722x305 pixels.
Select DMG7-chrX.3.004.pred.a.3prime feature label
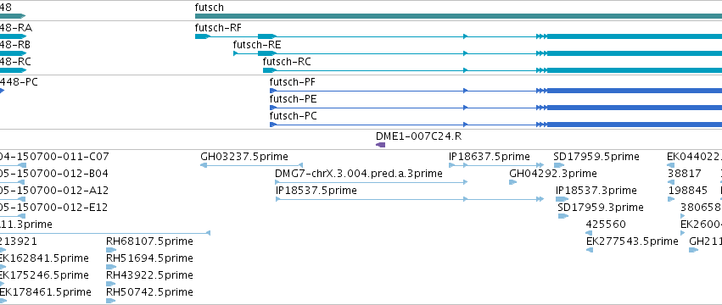point(359,174)
